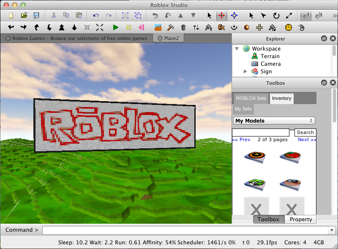The image size is (338, 249).
Task: Close the Place2 tab
Action: (160, 38)
